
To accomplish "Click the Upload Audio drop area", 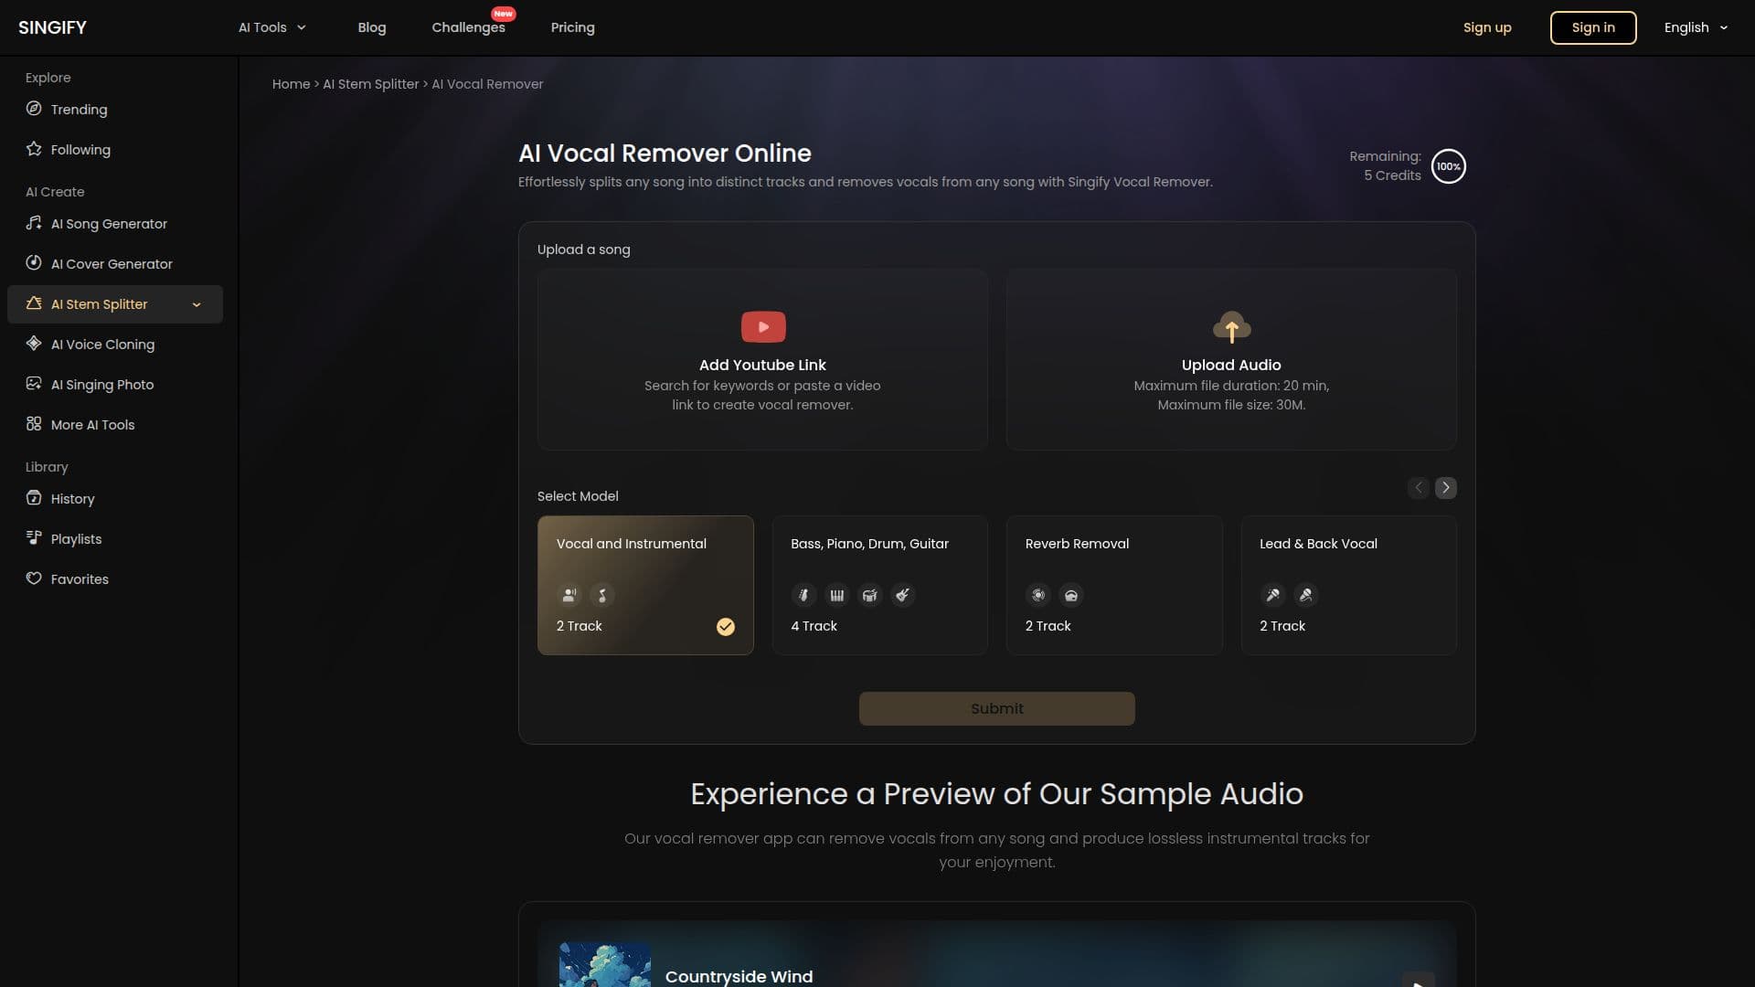I will [1231, 359].
